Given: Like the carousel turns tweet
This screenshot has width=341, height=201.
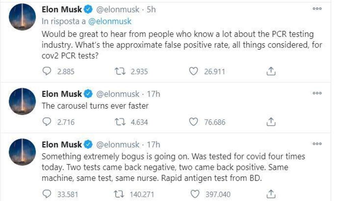Looking at the screenshot, I should click(x=193, y=122).
